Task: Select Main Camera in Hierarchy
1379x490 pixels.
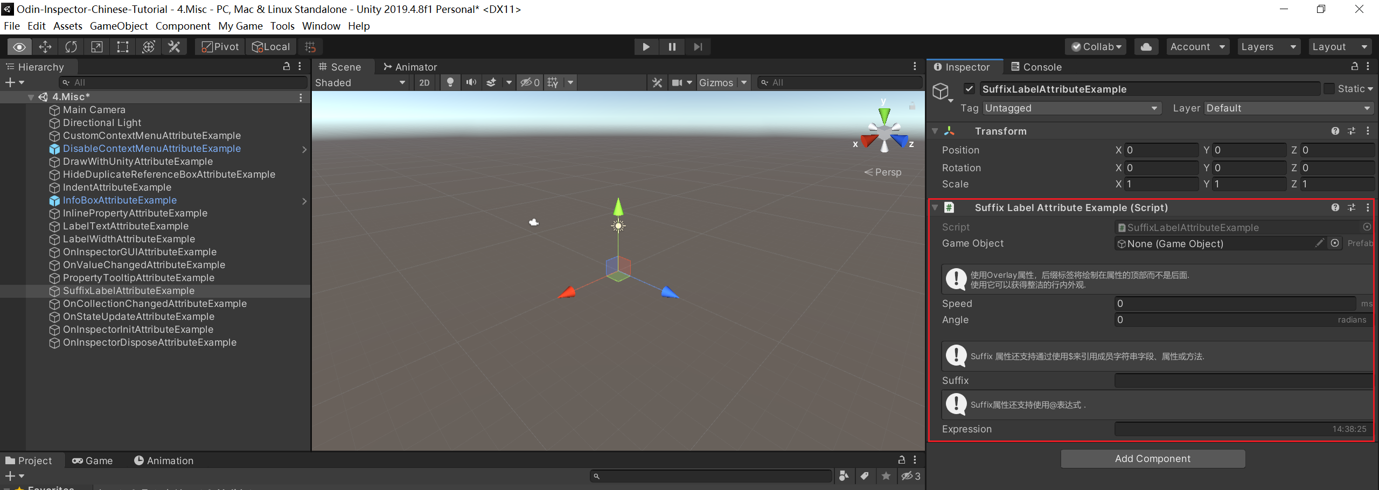Action: 94,110
